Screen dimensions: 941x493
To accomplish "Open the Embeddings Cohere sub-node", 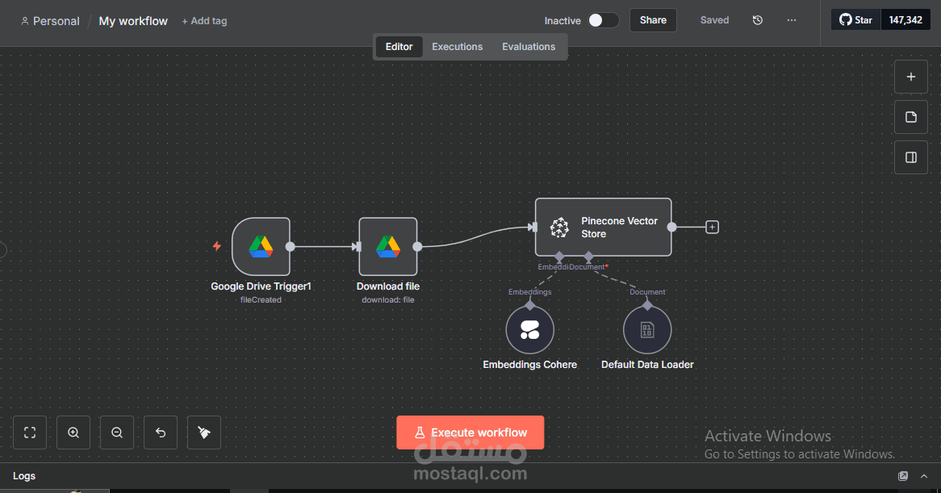I will 530,330.
